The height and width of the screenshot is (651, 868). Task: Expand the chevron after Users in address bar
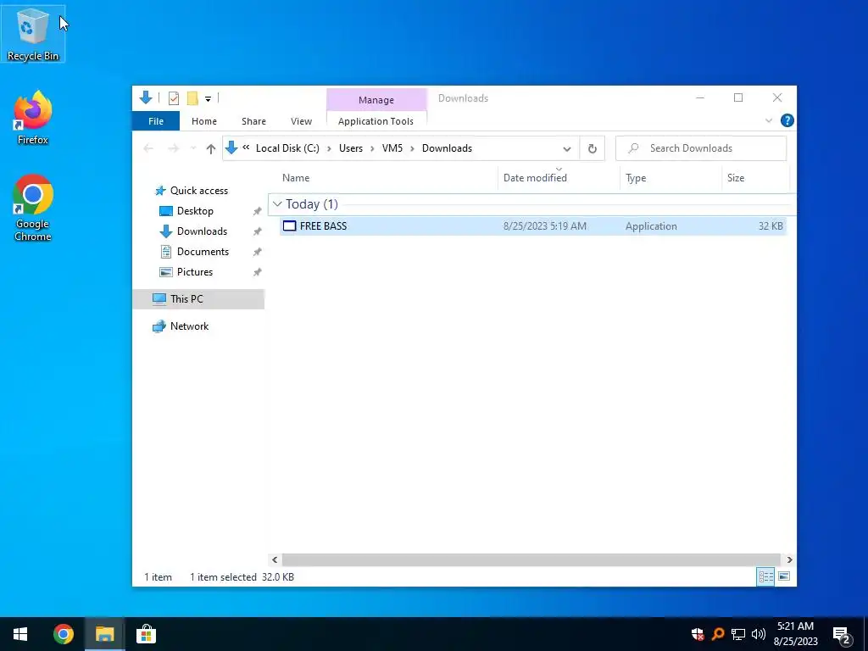point(372,148)
